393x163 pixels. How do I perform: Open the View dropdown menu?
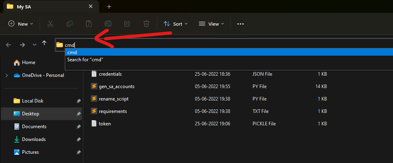pos(211,24)
